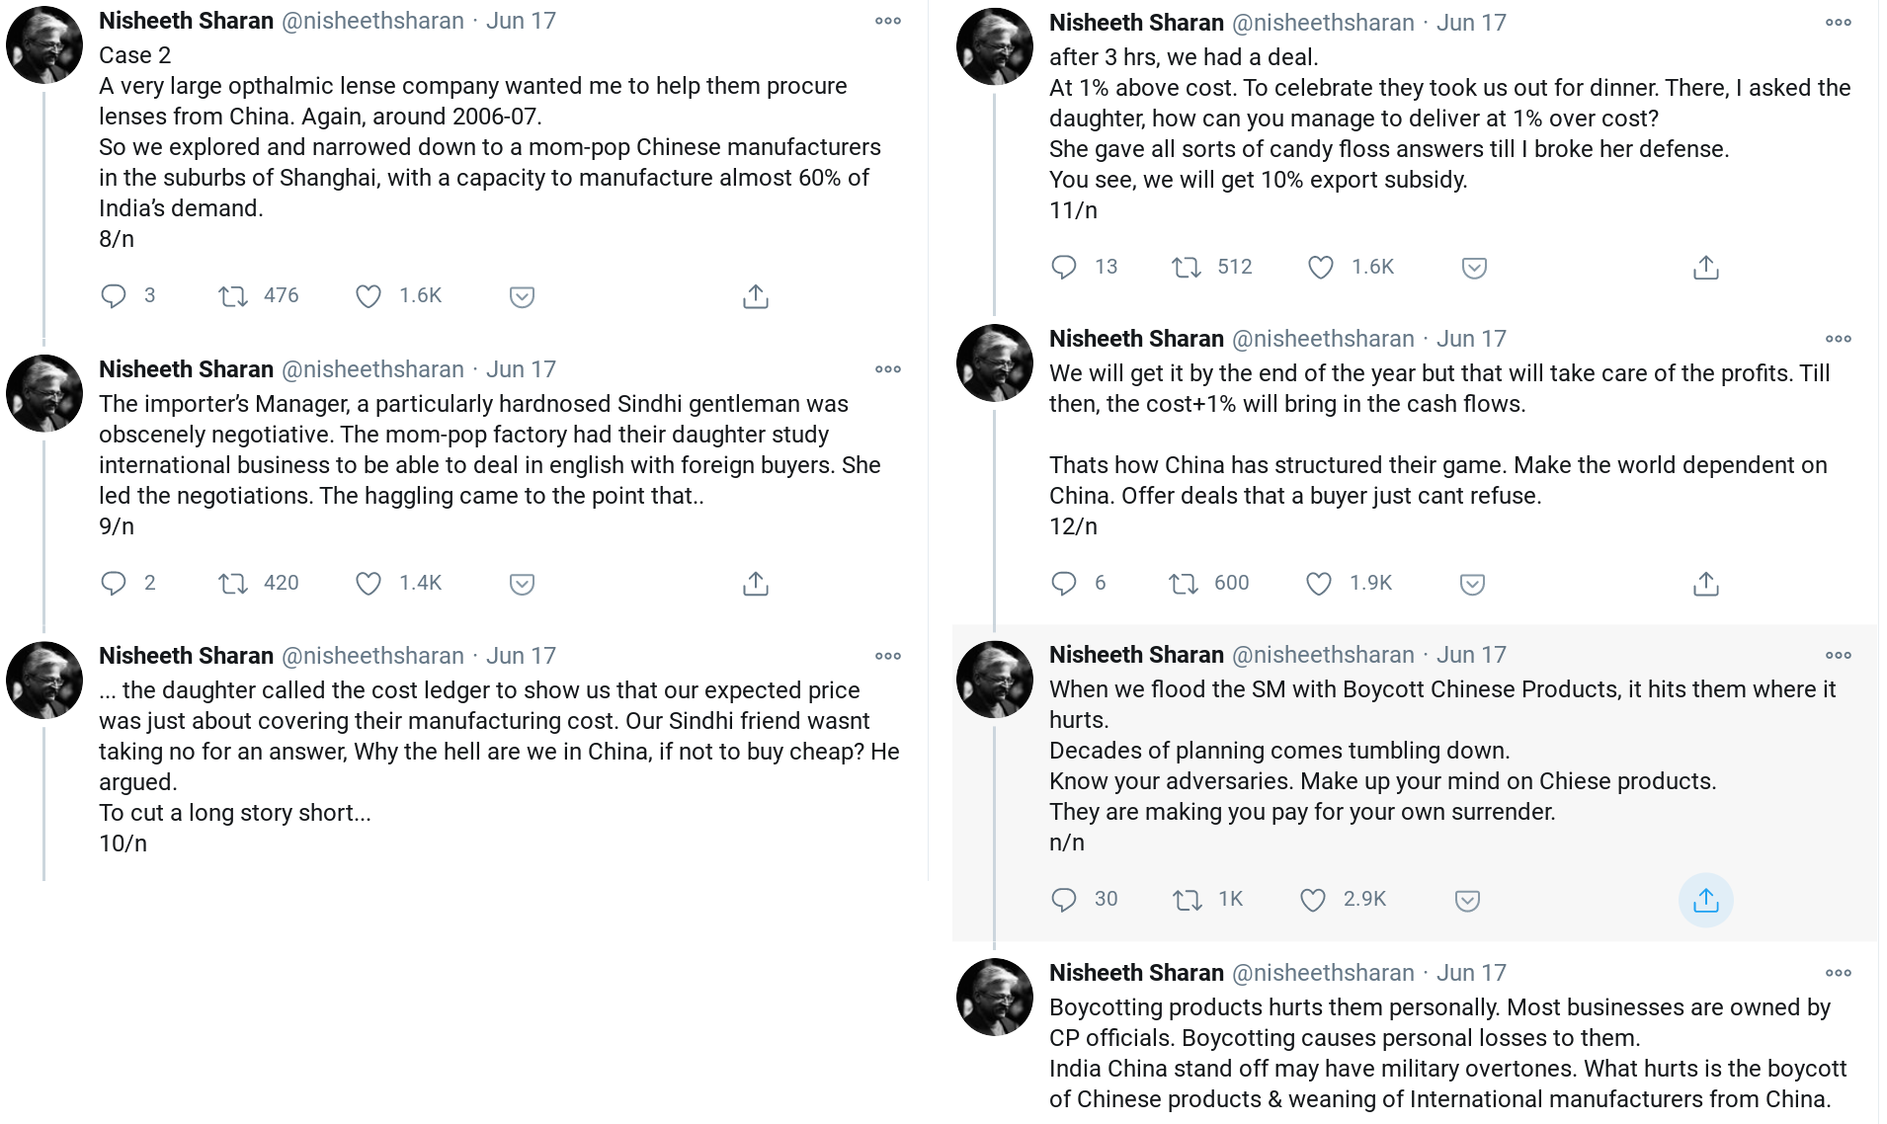Share the 11/n export subsidy tweet
Screen dimensions: 1887x1124
click(1705, 268)
